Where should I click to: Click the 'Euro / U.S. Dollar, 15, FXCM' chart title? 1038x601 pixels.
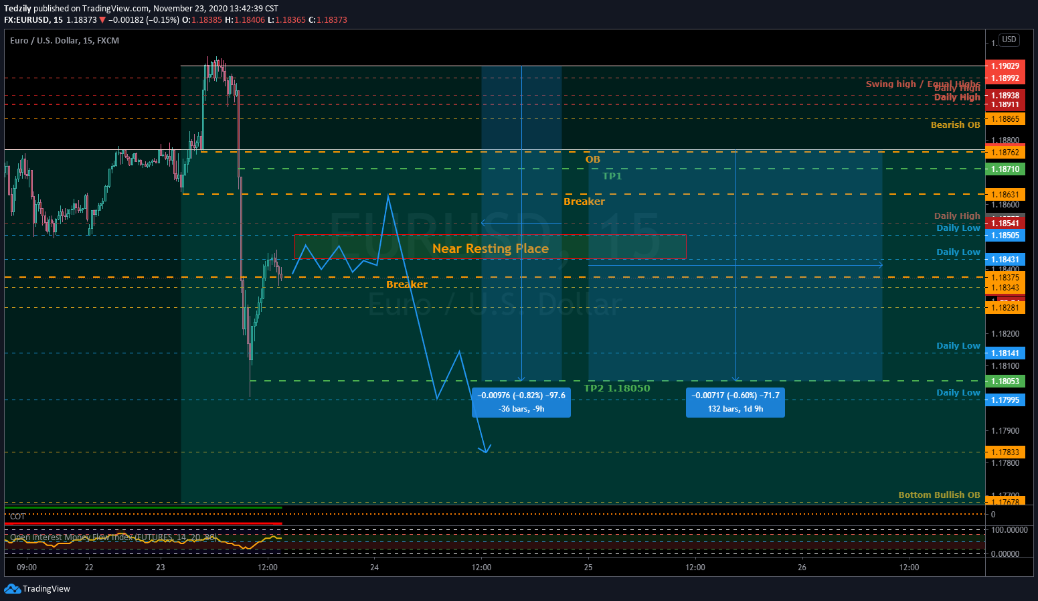point(64,41)
